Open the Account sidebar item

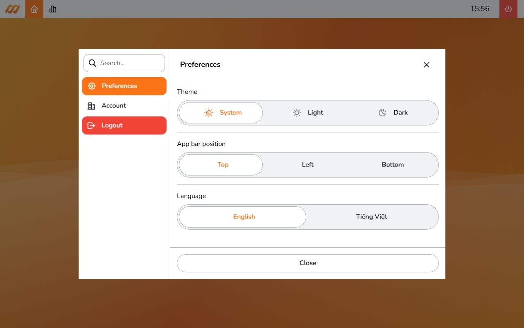[124, 106]
